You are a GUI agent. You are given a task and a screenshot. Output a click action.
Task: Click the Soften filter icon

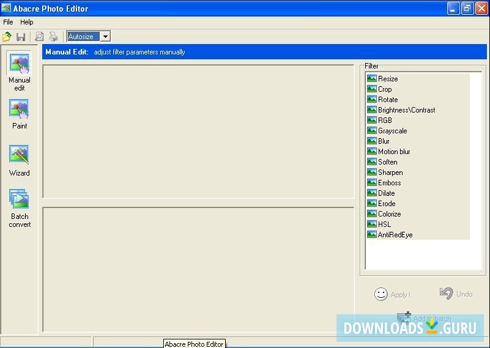point(371,162)
